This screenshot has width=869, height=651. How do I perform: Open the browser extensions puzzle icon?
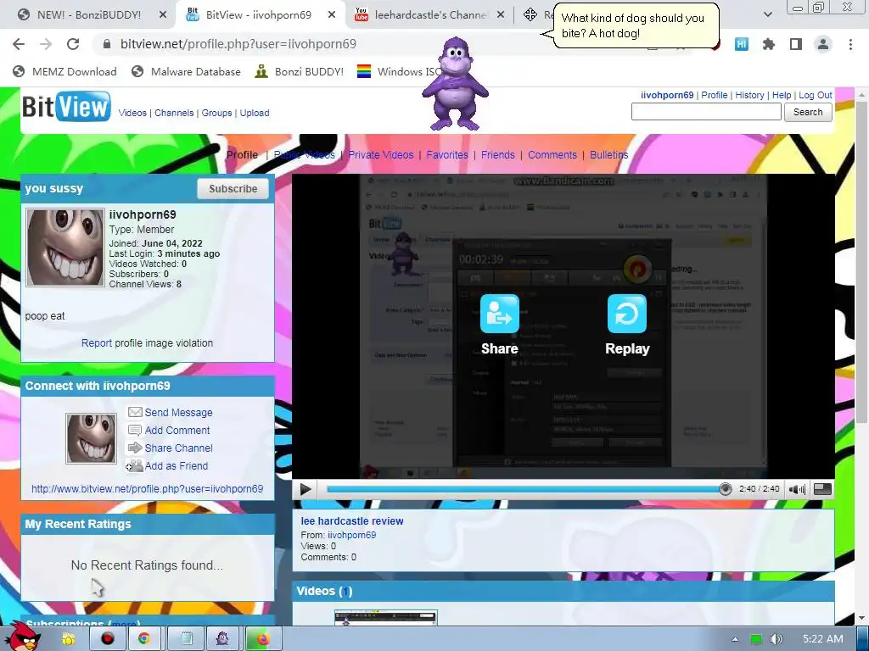point(769,44)
